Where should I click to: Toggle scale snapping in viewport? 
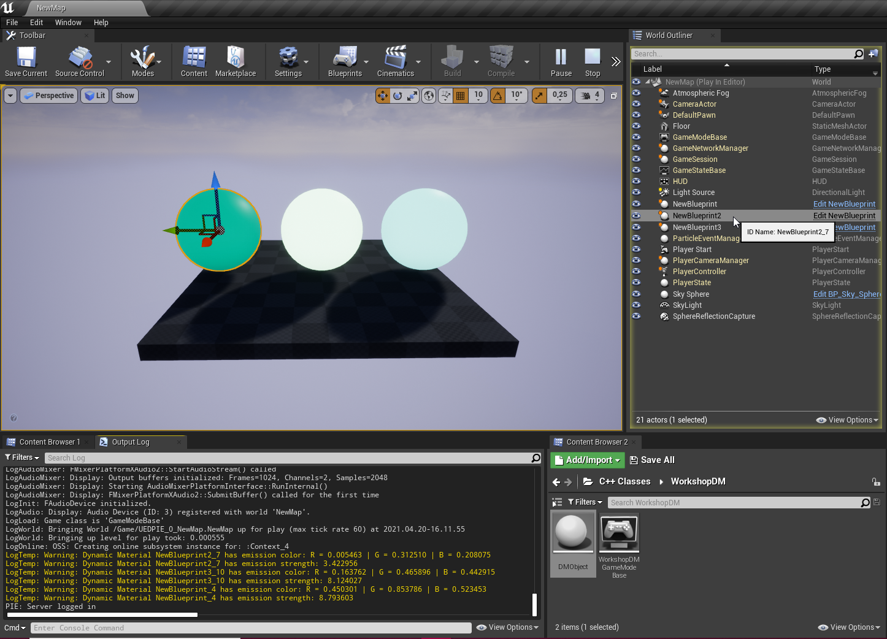539,96
